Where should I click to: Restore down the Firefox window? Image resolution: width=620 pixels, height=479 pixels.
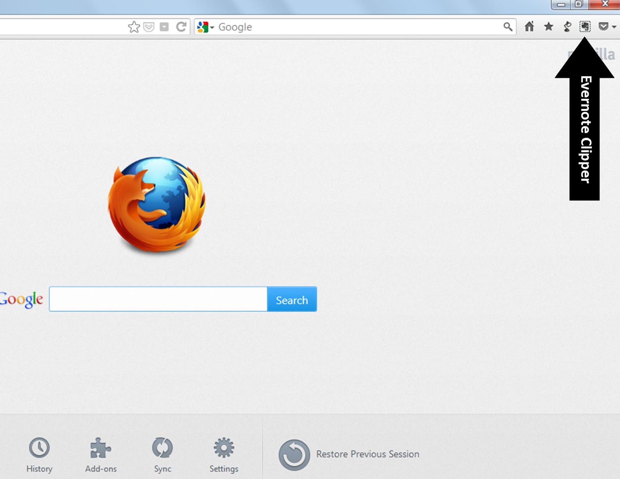point(579,4)
